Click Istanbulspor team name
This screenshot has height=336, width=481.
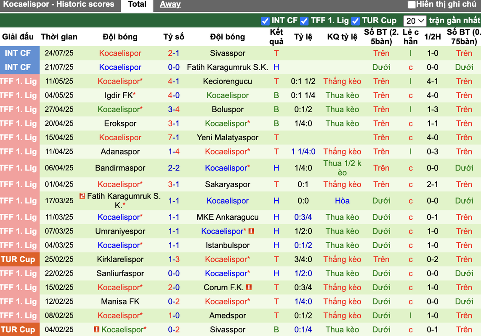(228, 245)
